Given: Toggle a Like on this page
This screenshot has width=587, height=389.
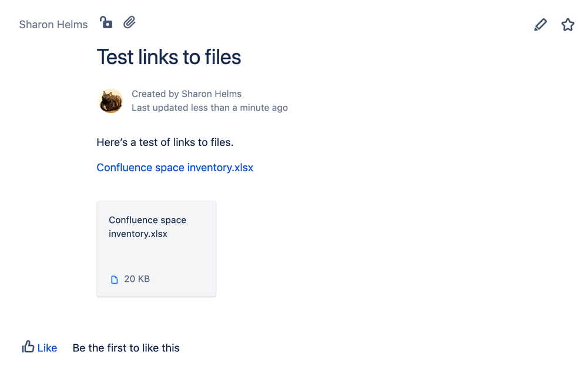Looking at the screenshot, I should pos(39,347).
